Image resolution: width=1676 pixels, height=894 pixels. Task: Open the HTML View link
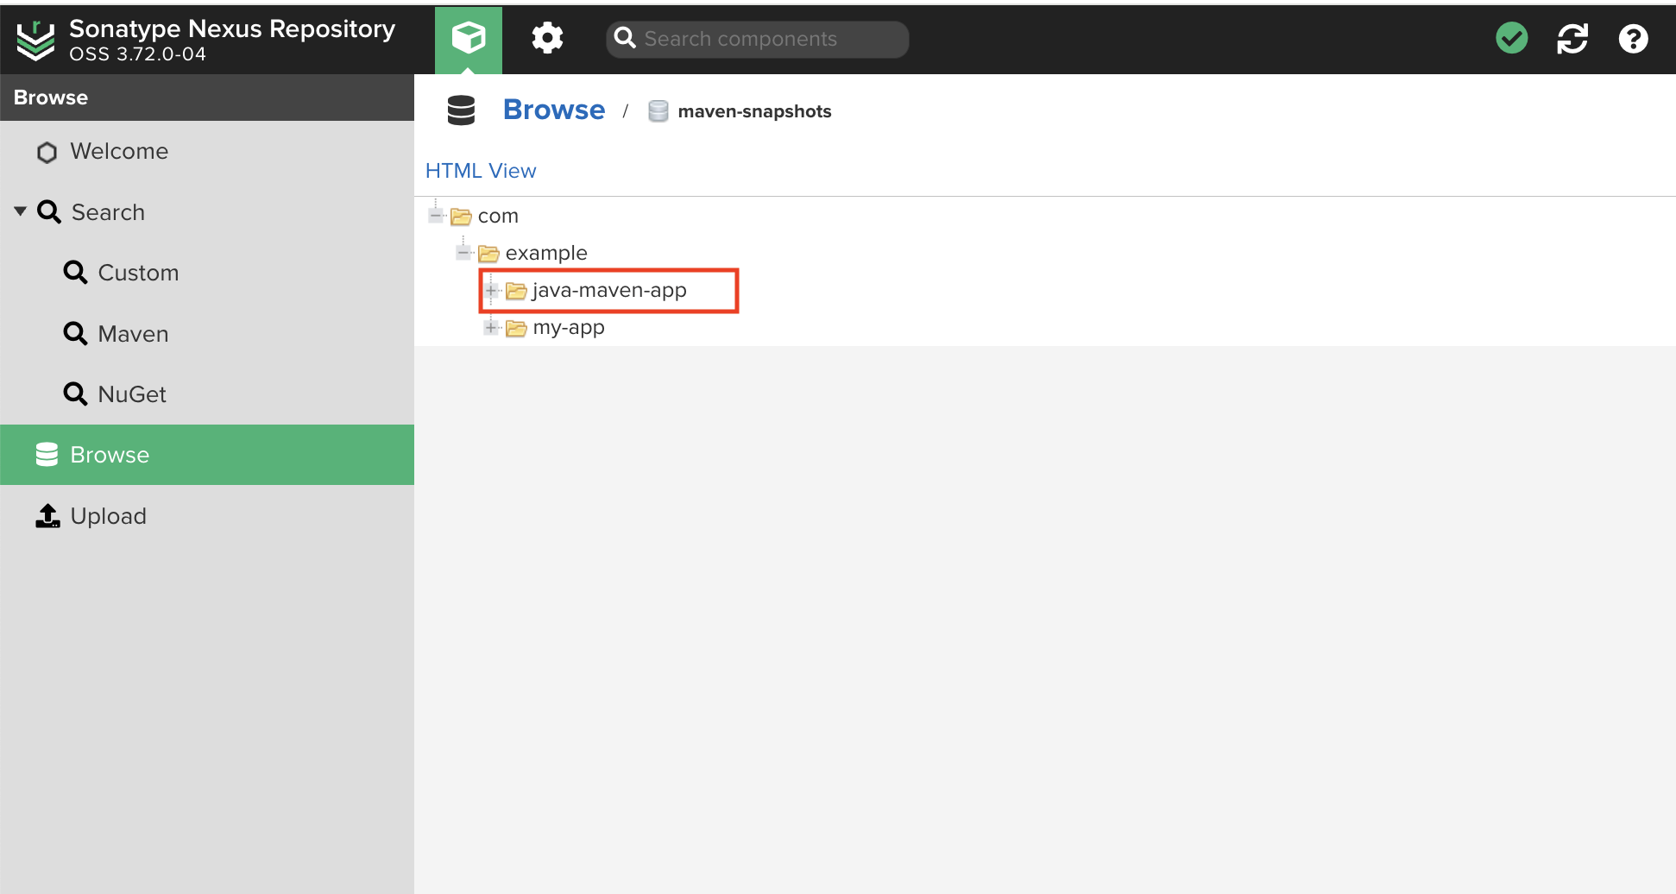[x=481, y=171]
